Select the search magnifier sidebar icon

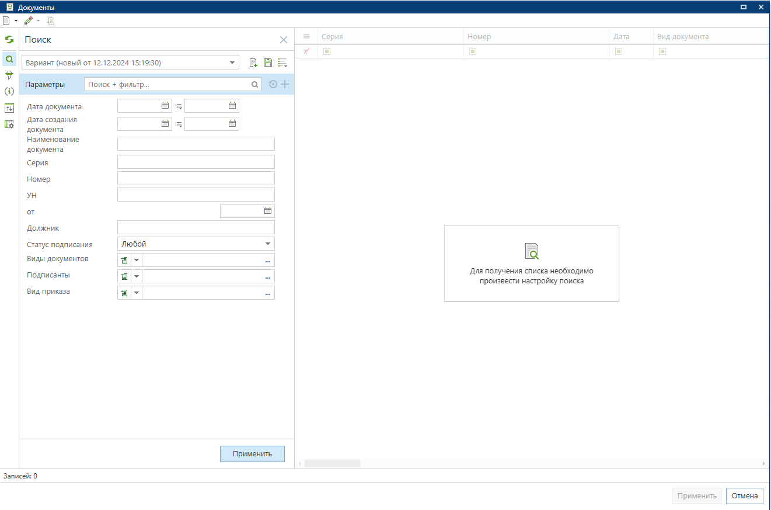9,58
